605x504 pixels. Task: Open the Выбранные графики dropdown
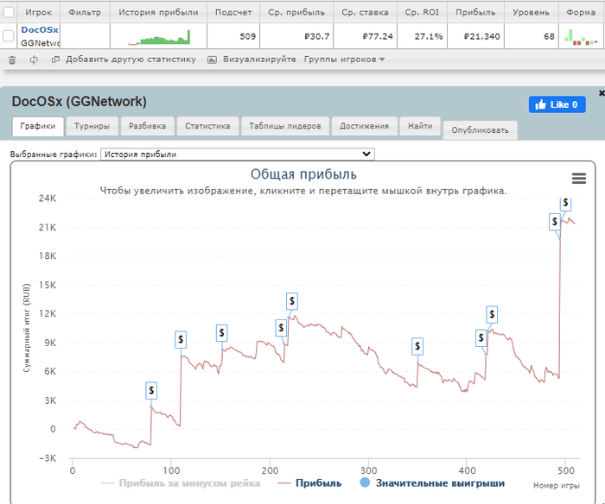pos(238,154)
